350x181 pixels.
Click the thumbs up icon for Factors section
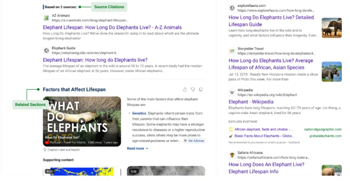184,90
